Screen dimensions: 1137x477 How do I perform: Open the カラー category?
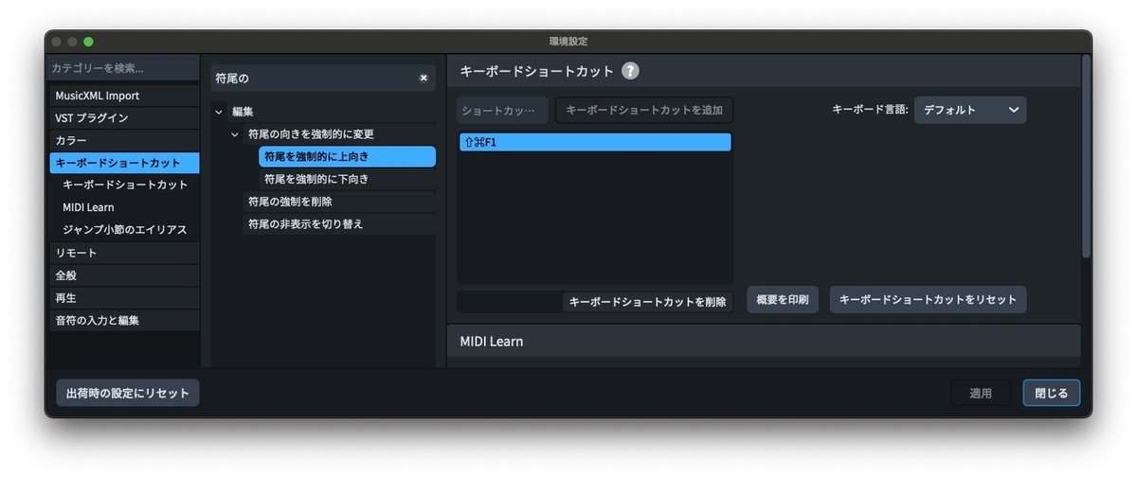point(124,140)
